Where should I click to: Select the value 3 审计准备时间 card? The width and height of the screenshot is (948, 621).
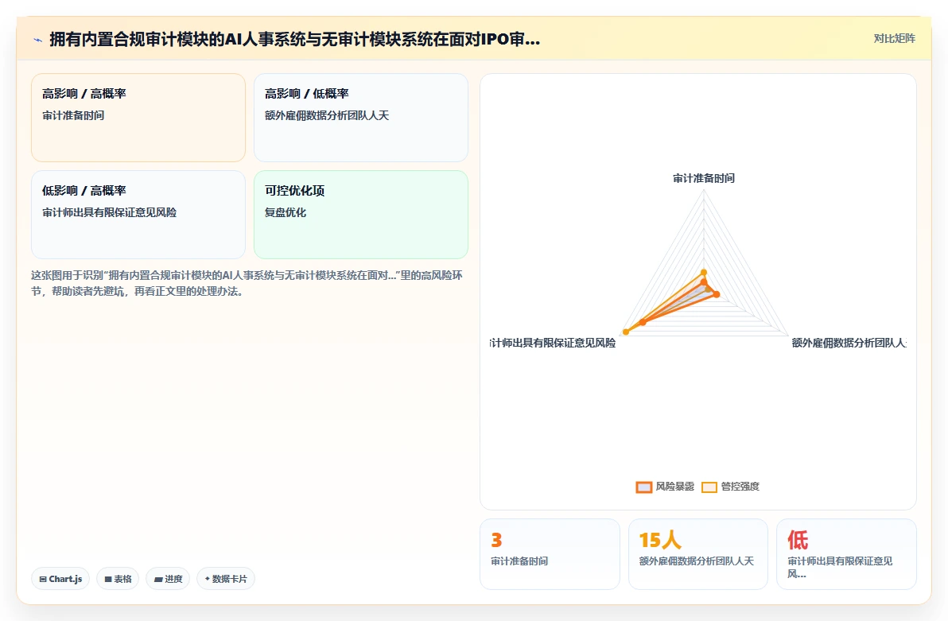[x=550, y=554]
